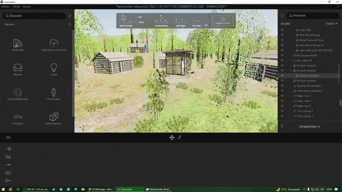Image resolution: width=342 pixels, height=192 pixels.
Task: Select Pine Wood Rough #1 item
Action: pos(311,46)
